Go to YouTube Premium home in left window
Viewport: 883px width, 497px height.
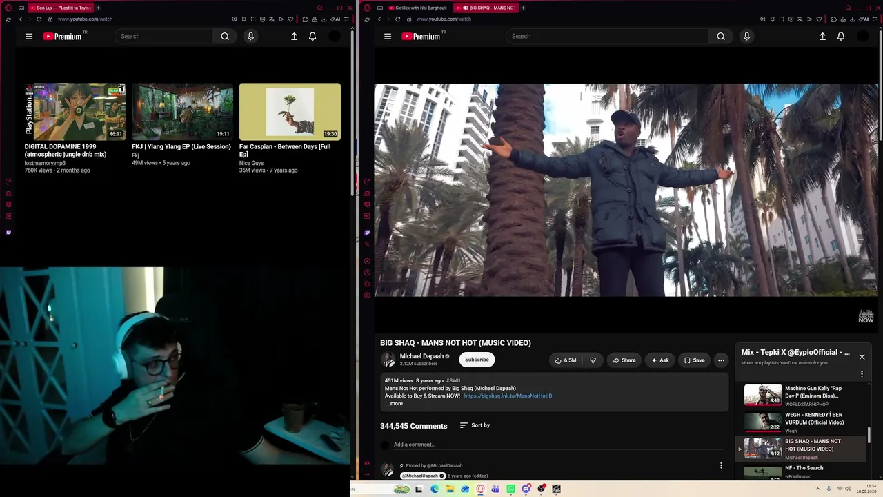pos(62,36)
